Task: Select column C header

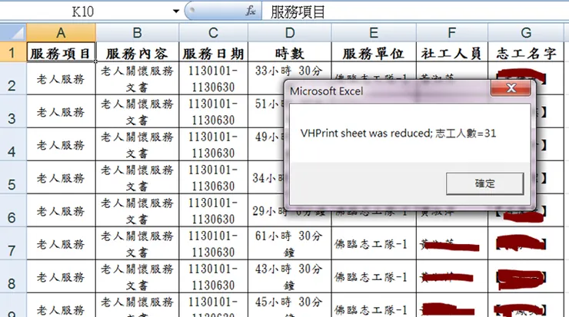Action: [x=214, y=33]
